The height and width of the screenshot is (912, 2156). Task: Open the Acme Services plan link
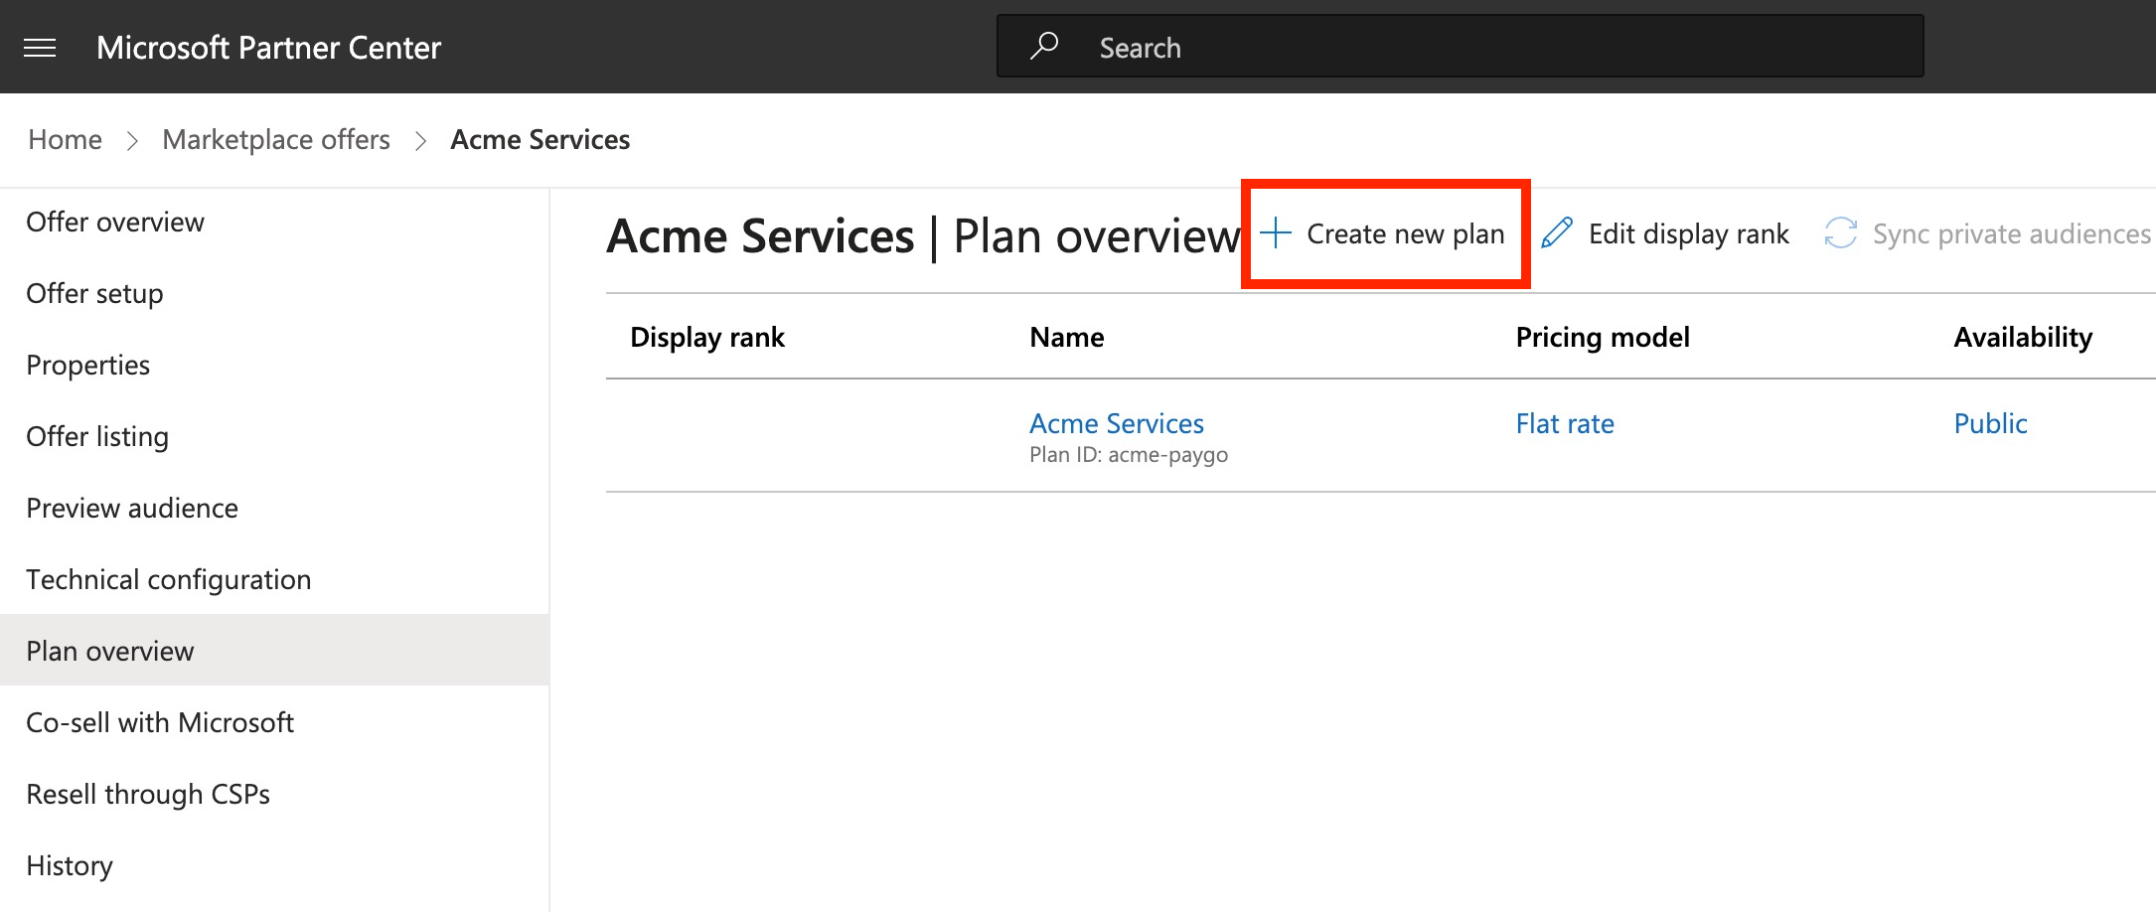1116,424
